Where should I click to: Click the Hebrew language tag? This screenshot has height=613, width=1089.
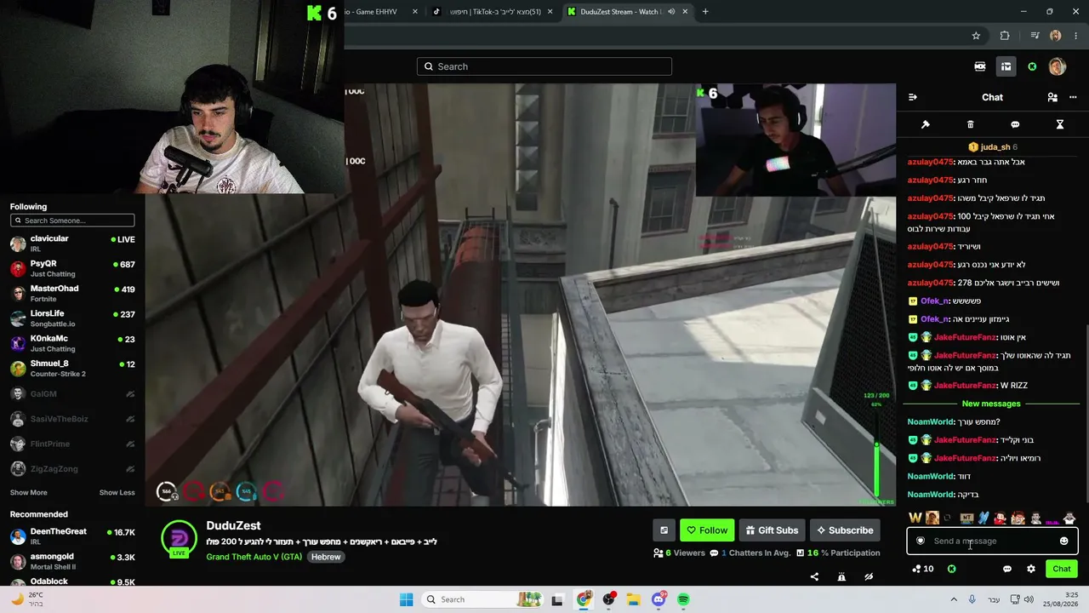326,557
